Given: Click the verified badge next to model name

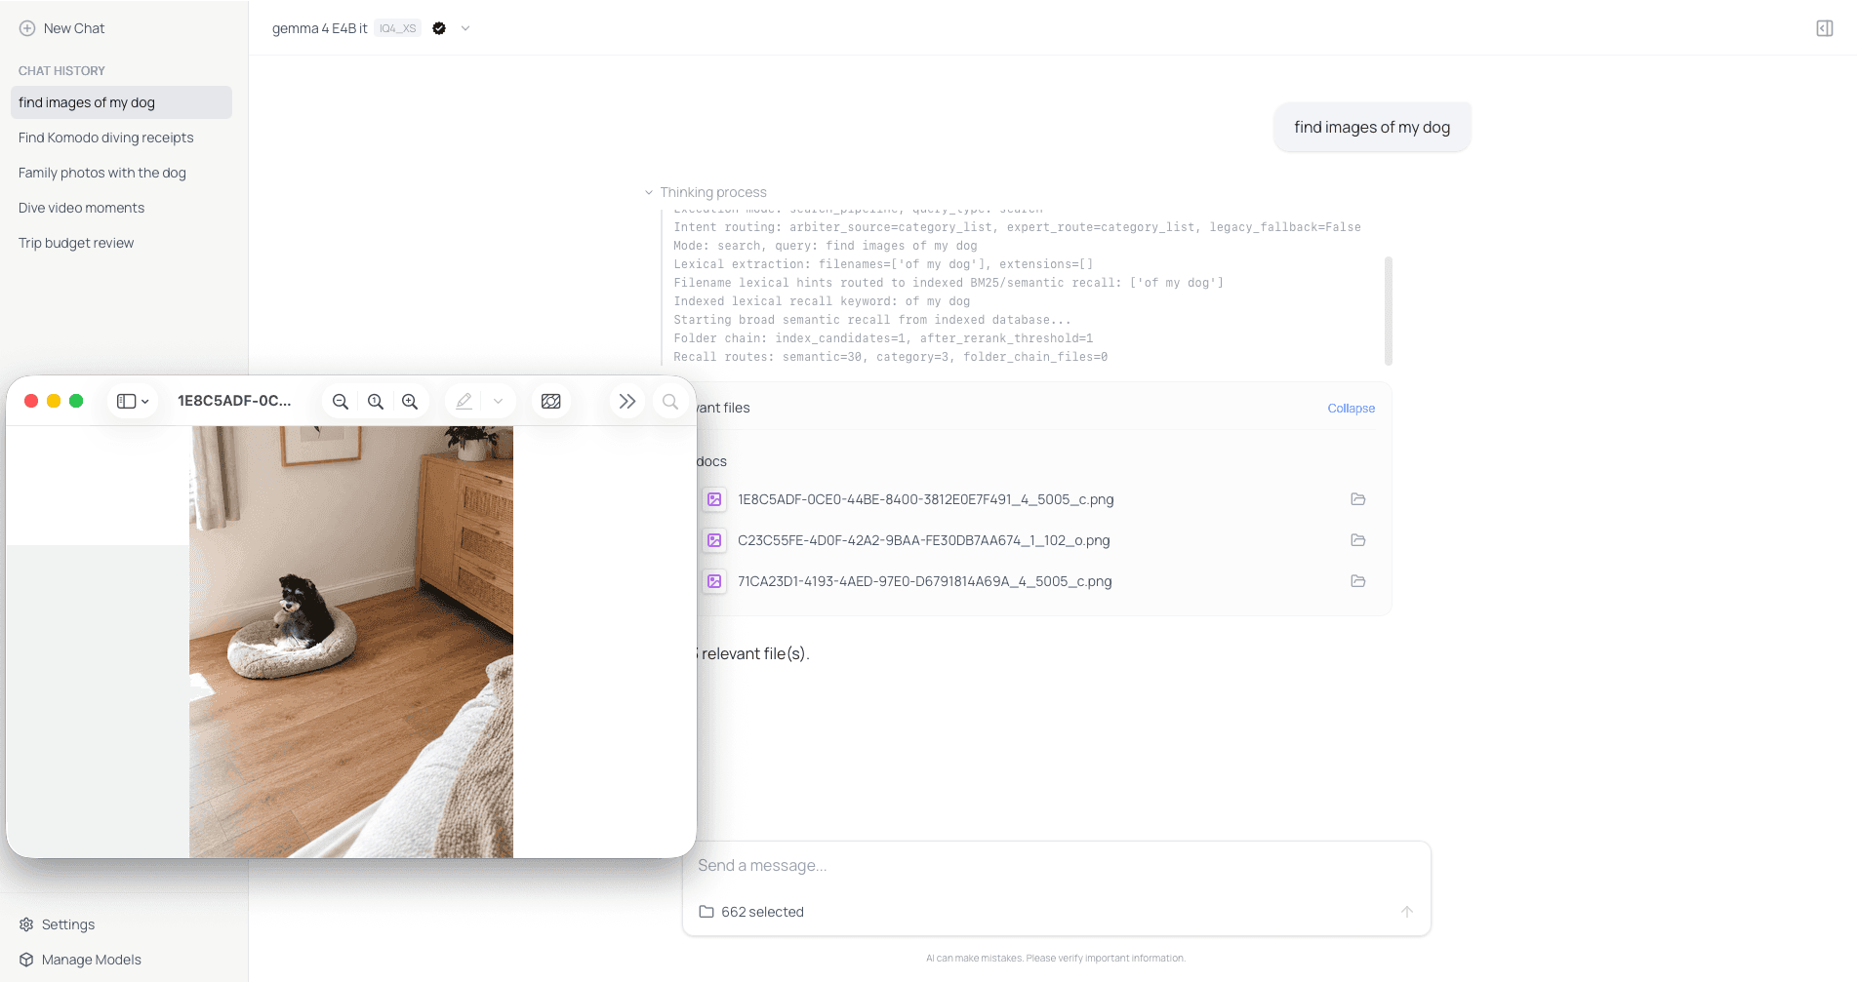Looking at the screenshot, I should 439,28.
